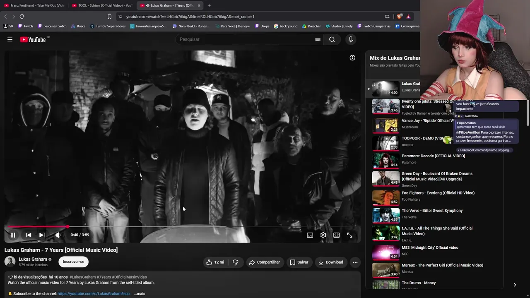View site information beside the URL
Image resolution: width=530 pixels, height=298 pixels.
click(x=120, y=17)
